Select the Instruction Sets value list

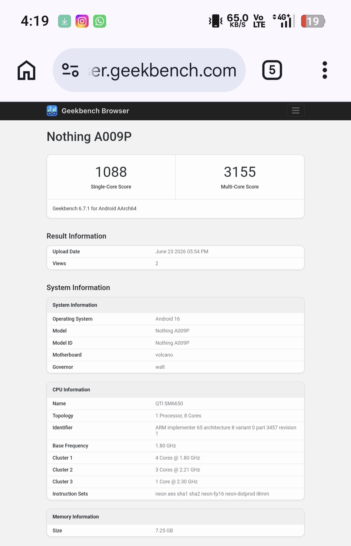click(212, 494)
